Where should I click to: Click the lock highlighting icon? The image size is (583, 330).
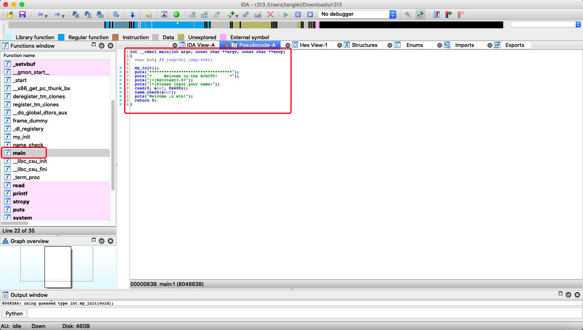[149, 15]
